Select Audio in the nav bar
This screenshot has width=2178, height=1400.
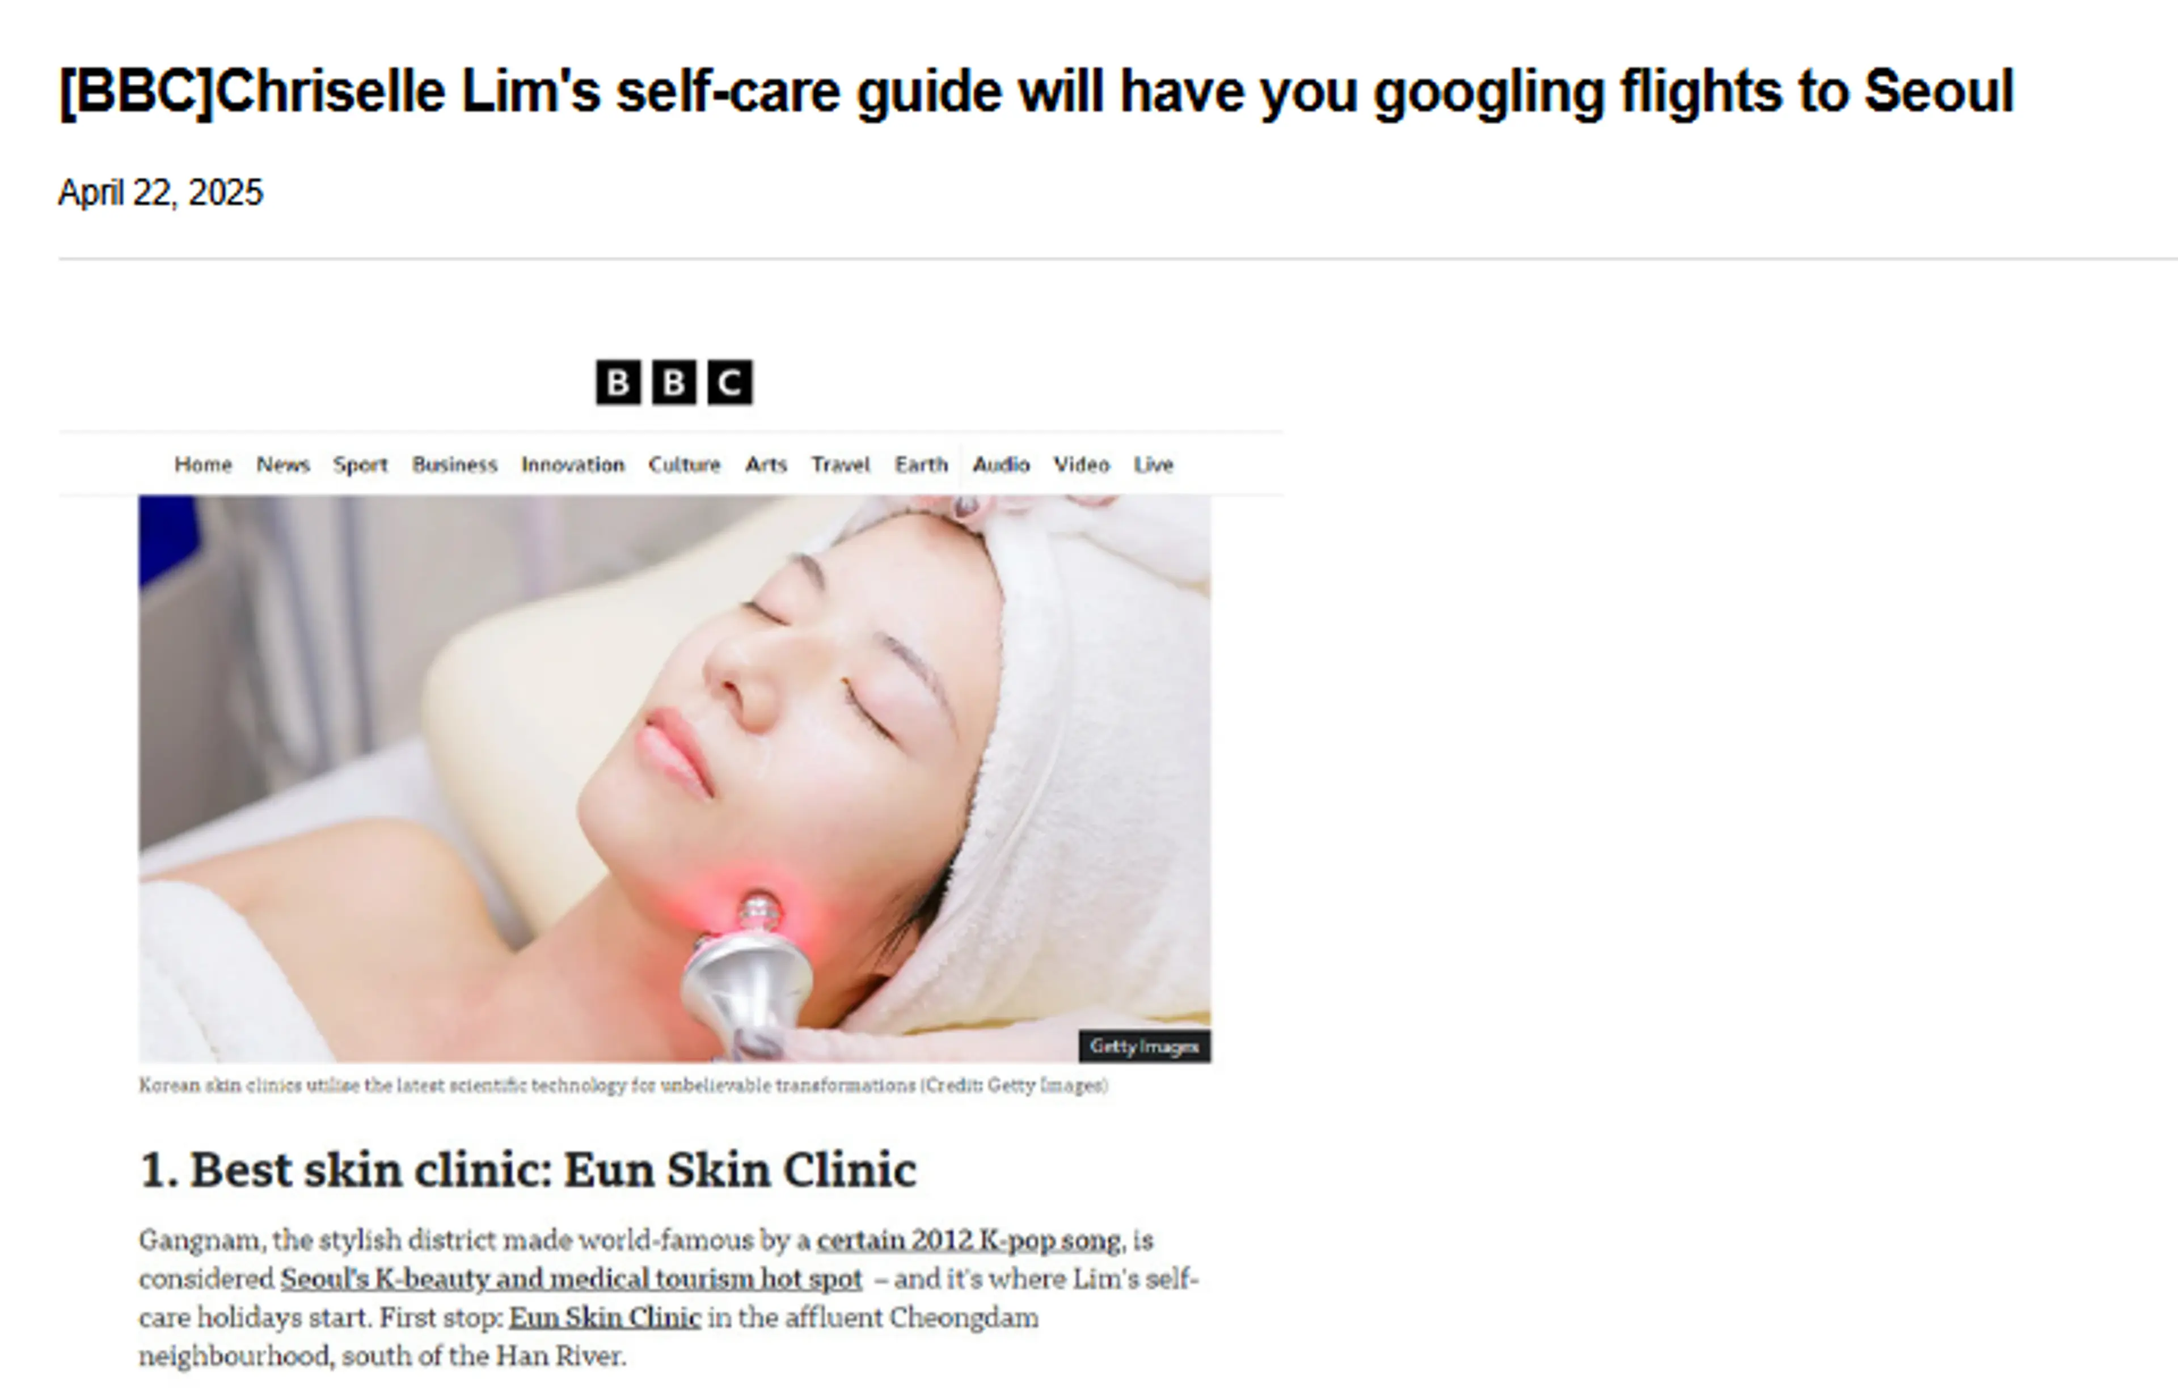pyautogui.click(x=1001, y=464)
